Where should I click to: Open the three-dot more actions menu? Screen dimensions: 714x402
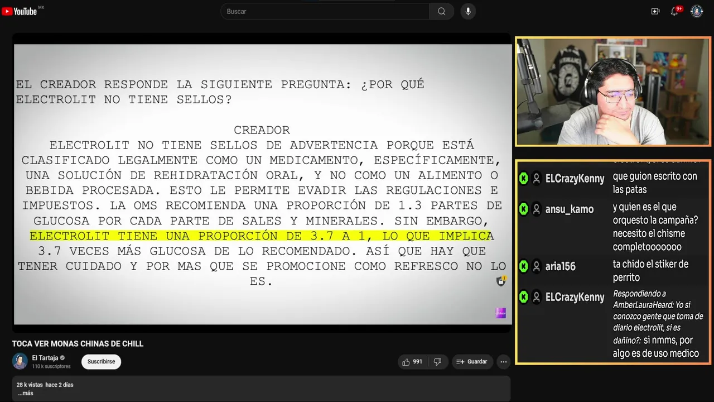click(x=504, y=362)
